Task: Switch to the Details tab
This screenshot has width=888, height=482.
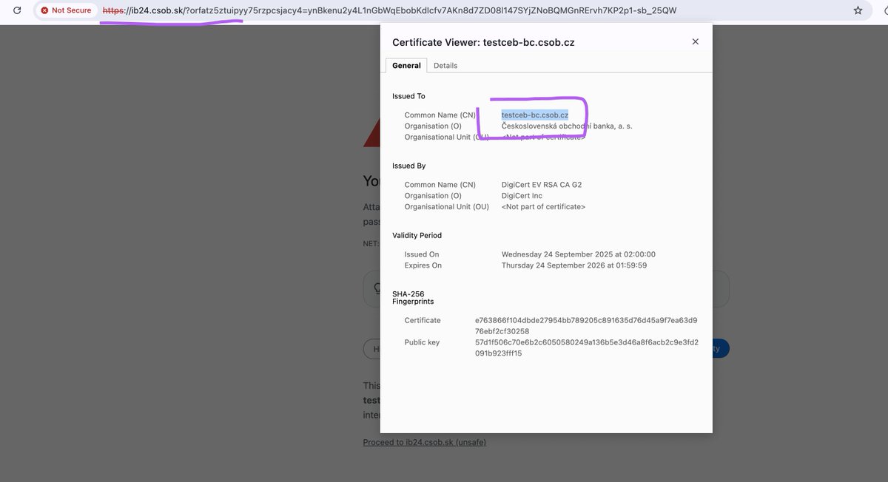Action: click(445, 65)
